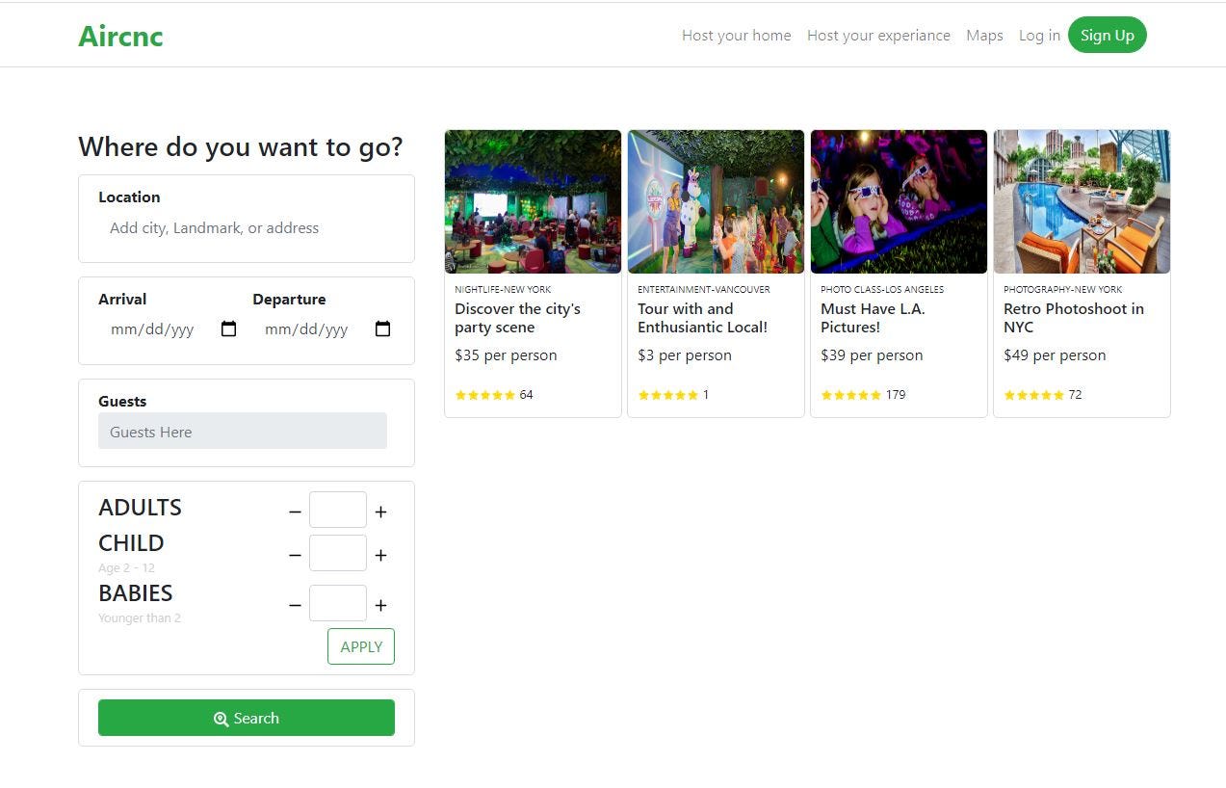Image resolution: width=1226 pixels, height=788 pixels.
Task: Open the Arrival date calendar icon
Action: (x=228, y=328)
